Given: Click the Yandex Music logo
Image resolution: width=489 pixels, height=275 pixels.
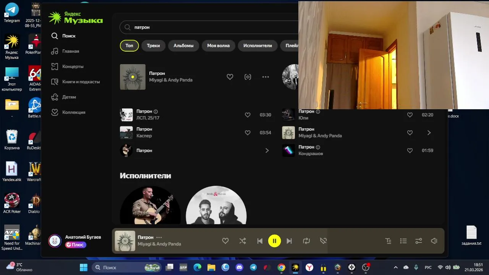Looking at the screenshot, I should click(76, 18).
